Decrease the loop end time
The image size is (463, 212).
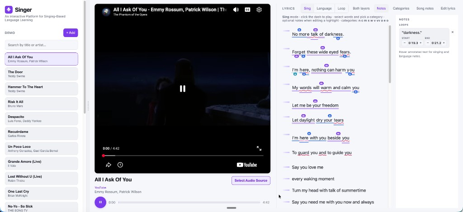(428, 43)
